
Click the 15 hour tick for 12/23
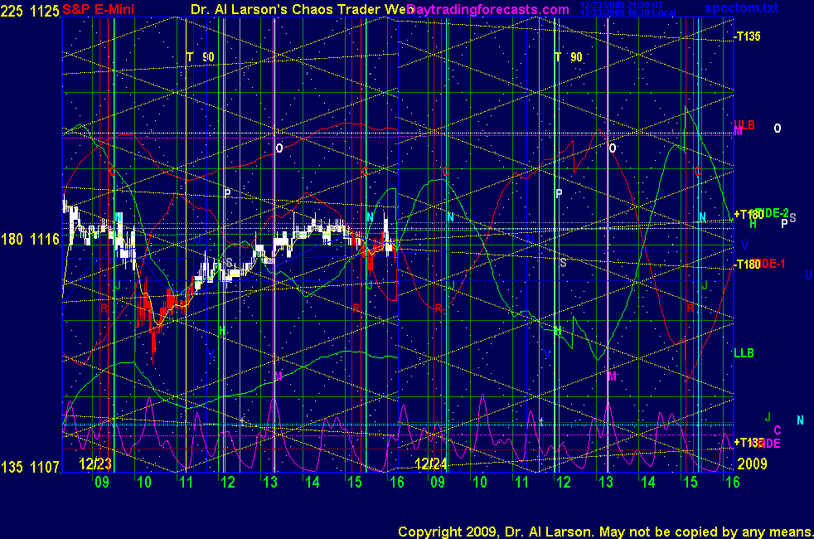[355, 482]
